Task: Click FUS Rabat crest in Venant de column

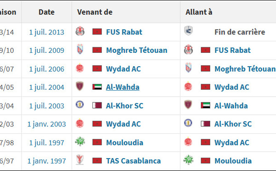Action: click(x=80, y=31)
